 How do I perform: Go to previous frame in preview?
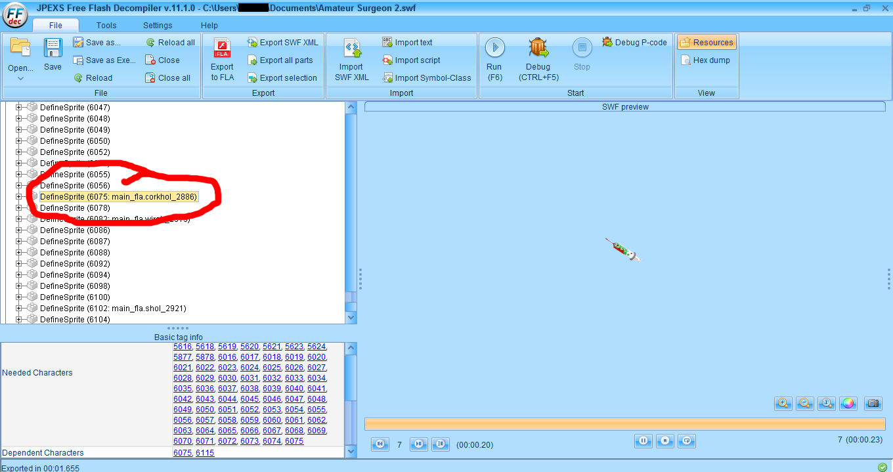pyautogui.click(x=380, y=444)
